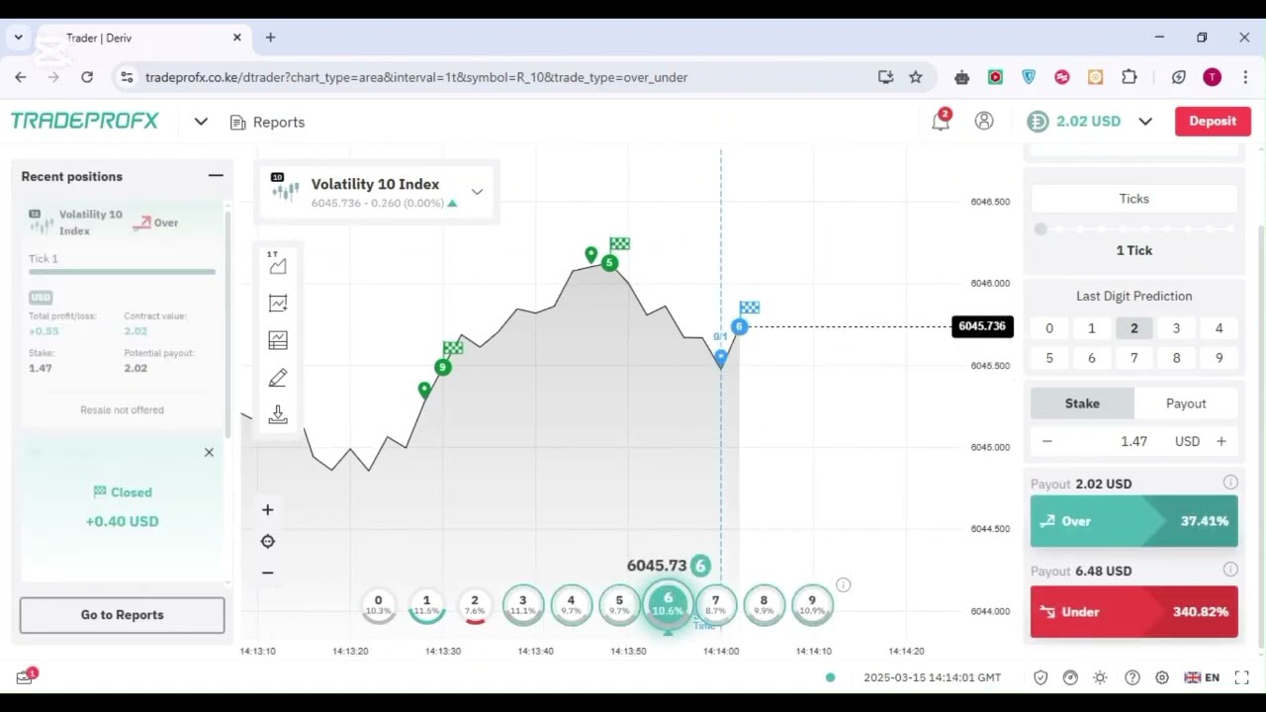Open Reports menu

click(x=267, y=122)
